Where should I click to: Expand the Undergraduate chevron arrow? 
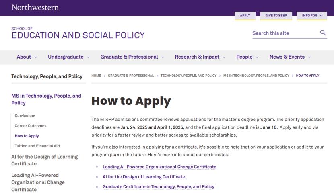tap(88, 57)
